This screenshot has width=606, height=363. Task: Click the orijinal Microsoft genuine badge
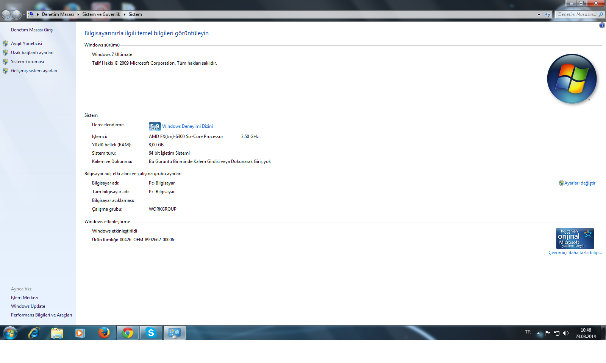tap(575, 238)
